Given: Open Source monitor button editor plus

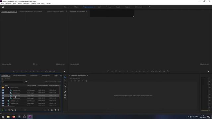Looking at the screenshot, I should [64, 71].
